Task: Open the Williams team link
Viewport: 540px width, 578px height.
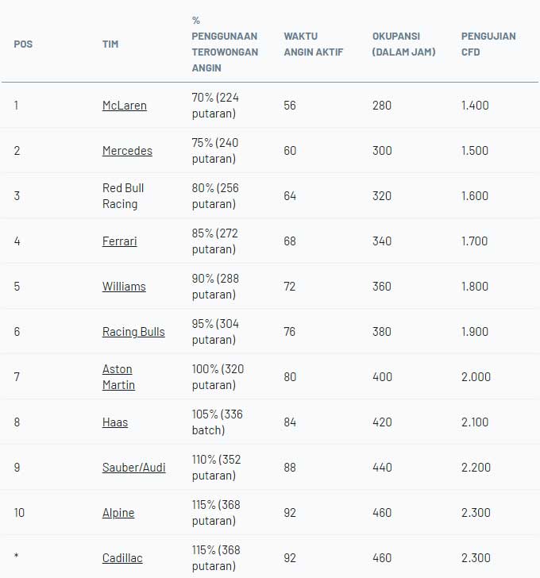Action: coord(124,287)
